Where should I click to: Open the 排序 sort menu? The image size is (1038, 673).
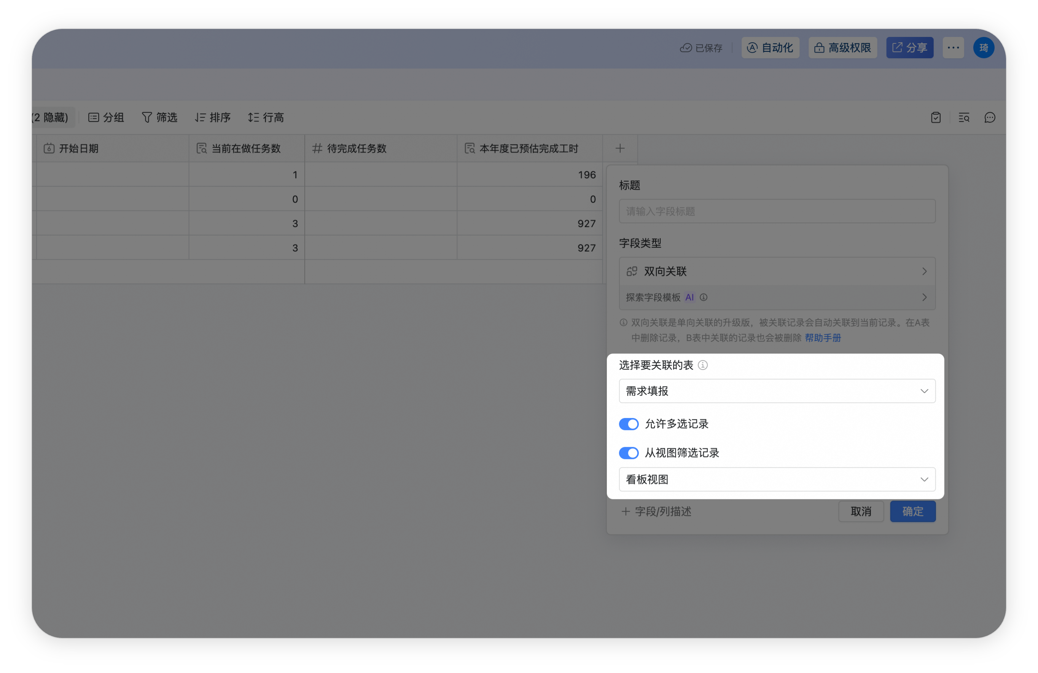(213, 117)
